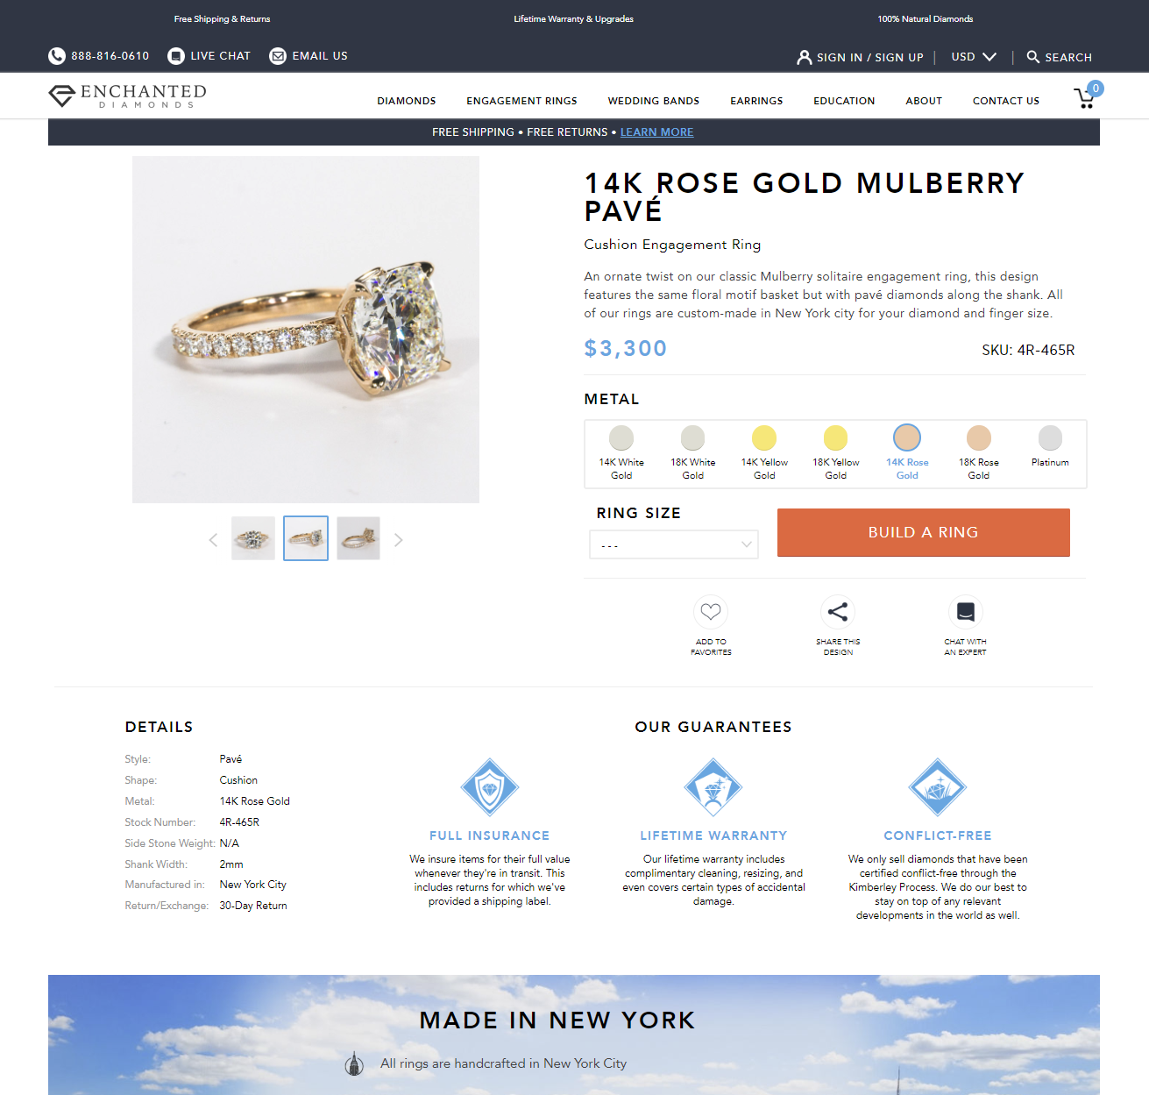The width and height of the screenshot is (1149, 1095).
Task: Select 14K White Gold metal option
Action: [621, 453]
